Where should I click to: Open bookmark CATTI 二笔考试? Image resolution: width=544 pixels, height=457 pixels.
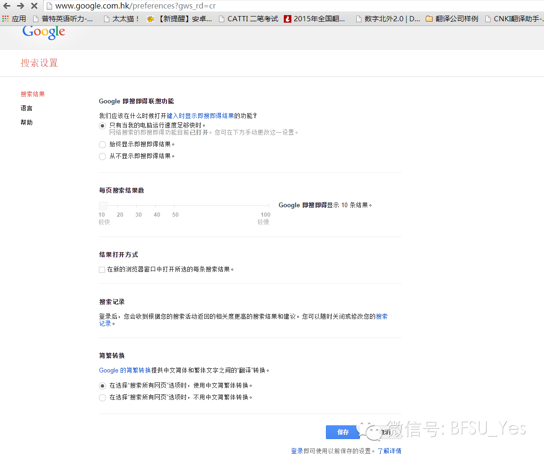pyautogui.click(x=249, y=19)
